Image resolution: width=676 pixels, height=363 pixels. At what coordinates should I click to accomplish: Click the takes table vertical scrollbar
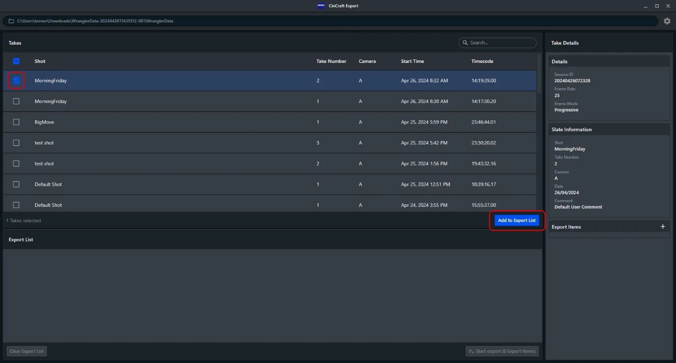(539, 73)
